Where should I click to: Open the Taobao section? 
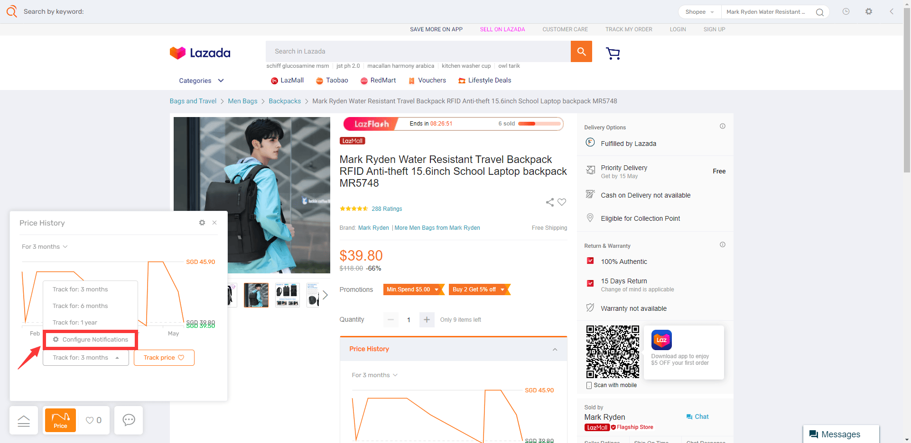point(332,81)
